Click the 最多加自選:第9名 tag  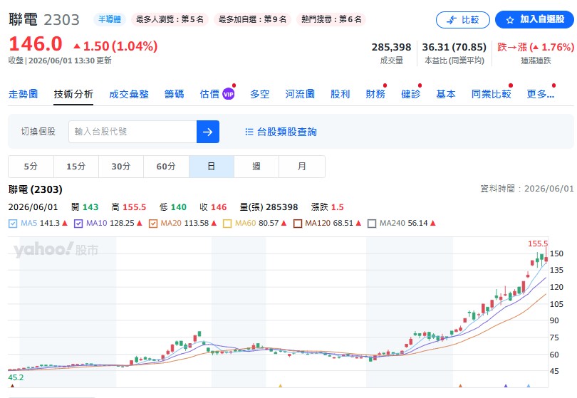click(252, 19)
